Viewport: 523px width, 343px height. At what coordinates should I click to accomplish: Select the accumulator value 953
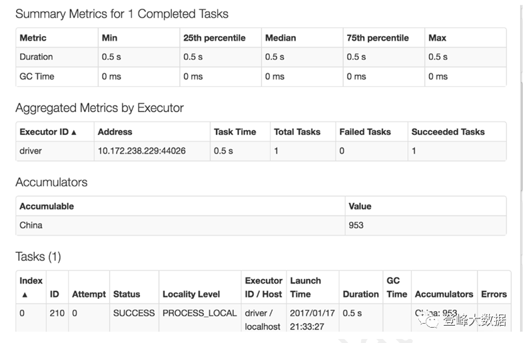click(356, 226)
